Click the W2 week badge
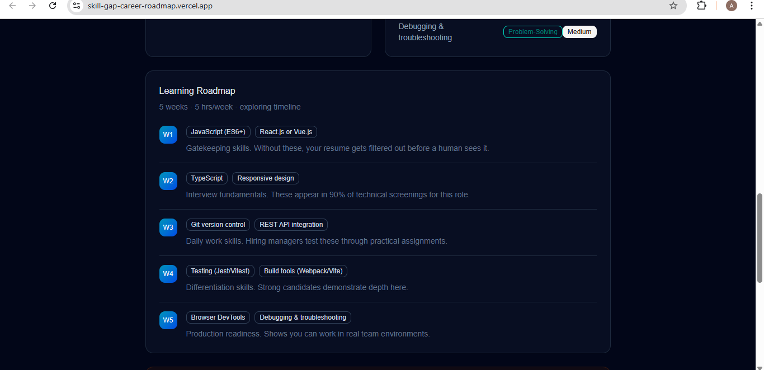Viewport: 764px width, 370px height. tap(168, 181)
